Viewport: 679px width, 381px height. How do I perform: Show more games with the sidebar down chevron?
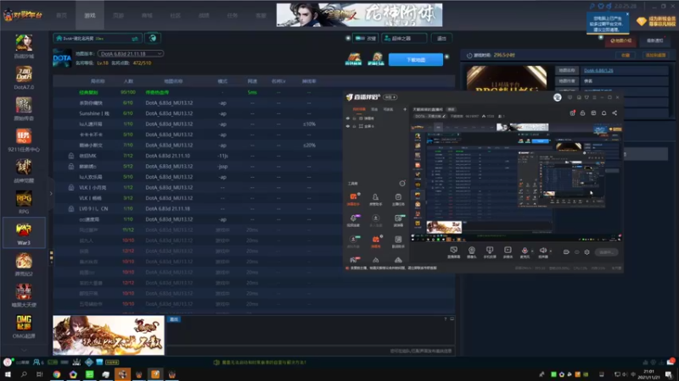click(x=24, y=350)
